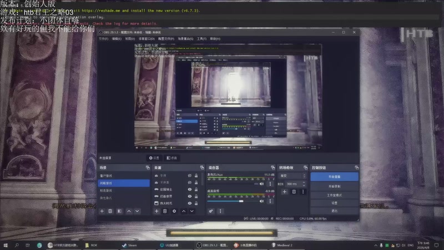
Task: Add a new transition with plus icon
Action: (x=285, y=192)
